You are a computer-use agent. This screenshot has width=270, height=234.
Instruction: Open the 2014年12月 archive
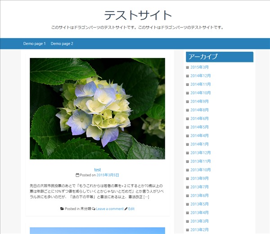click(x=200, y=76)
